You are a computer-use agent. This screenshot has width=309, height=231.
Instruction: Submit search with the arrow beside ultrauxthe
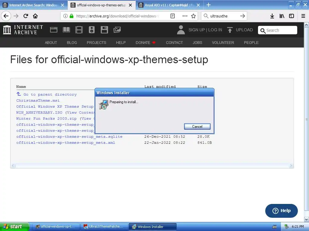click(243, 16)
